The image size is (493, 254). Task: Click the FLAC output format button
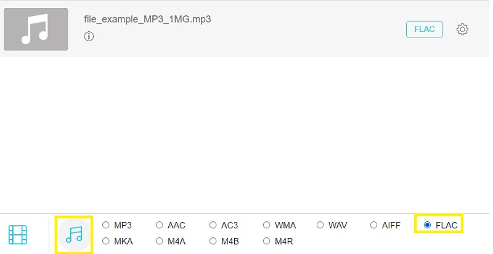point(424,30)
